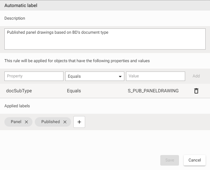The width and height of the screenshot is (210, 170).
Task: Click the Automatic label dialog title
Action: (x=21, y=6)
